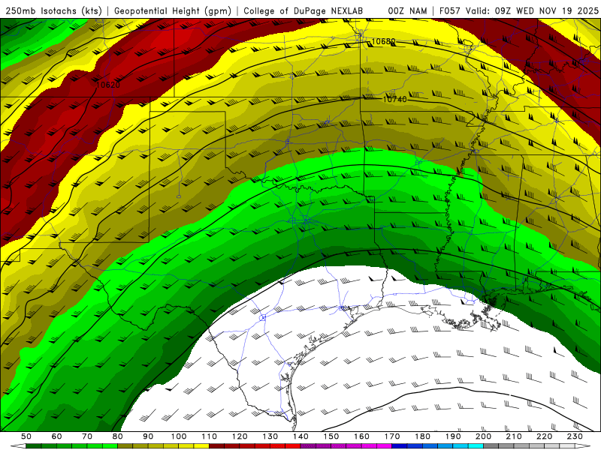Click the 90 value on the color scale
The image size is (601, 450).
click(x=148, y=436)
